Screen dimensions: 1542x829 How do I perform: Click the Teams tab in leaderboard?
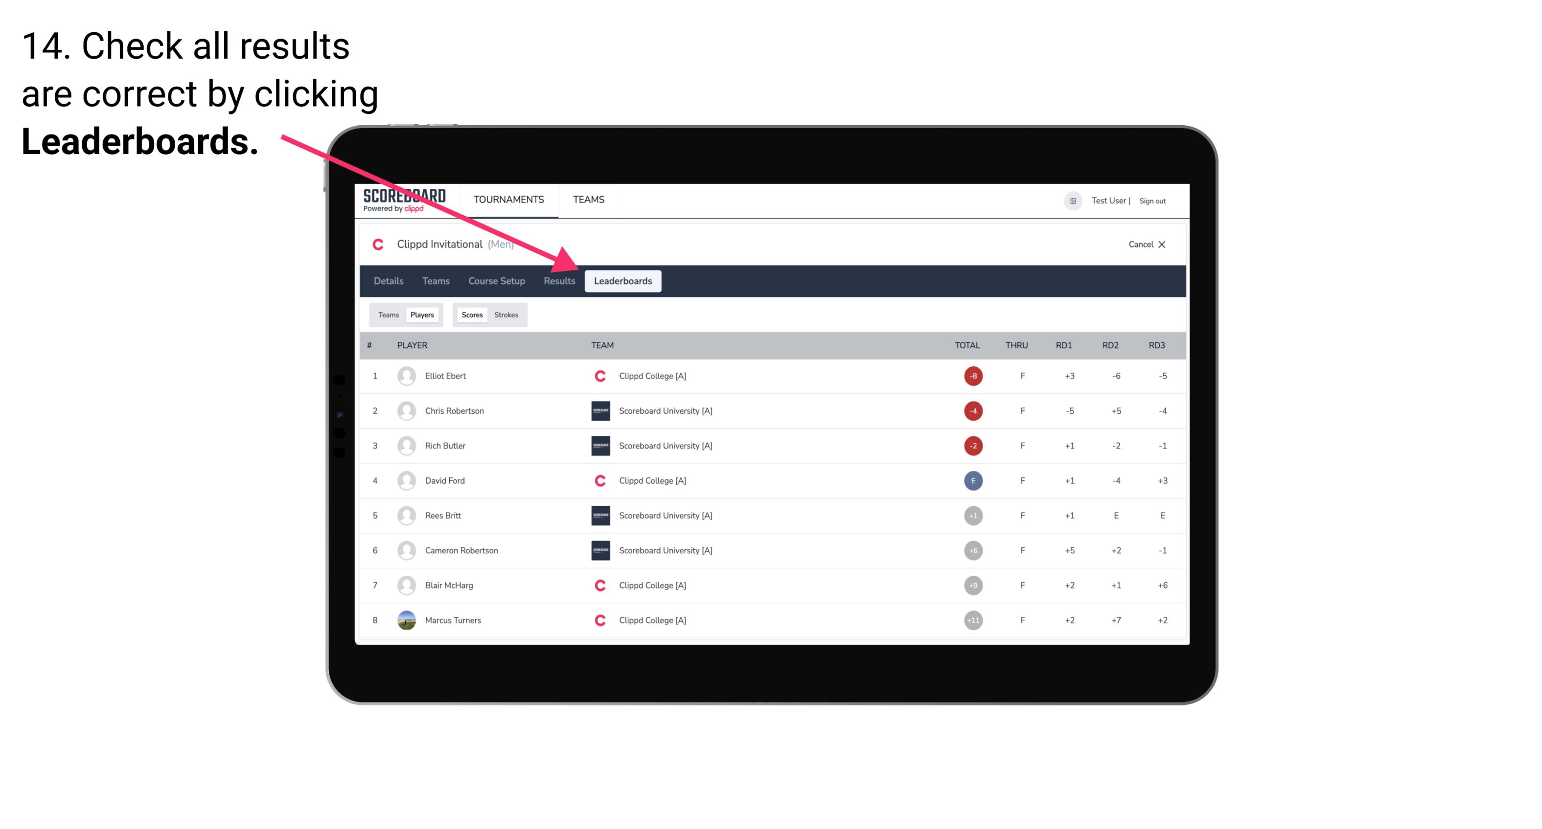click(387, 314)
